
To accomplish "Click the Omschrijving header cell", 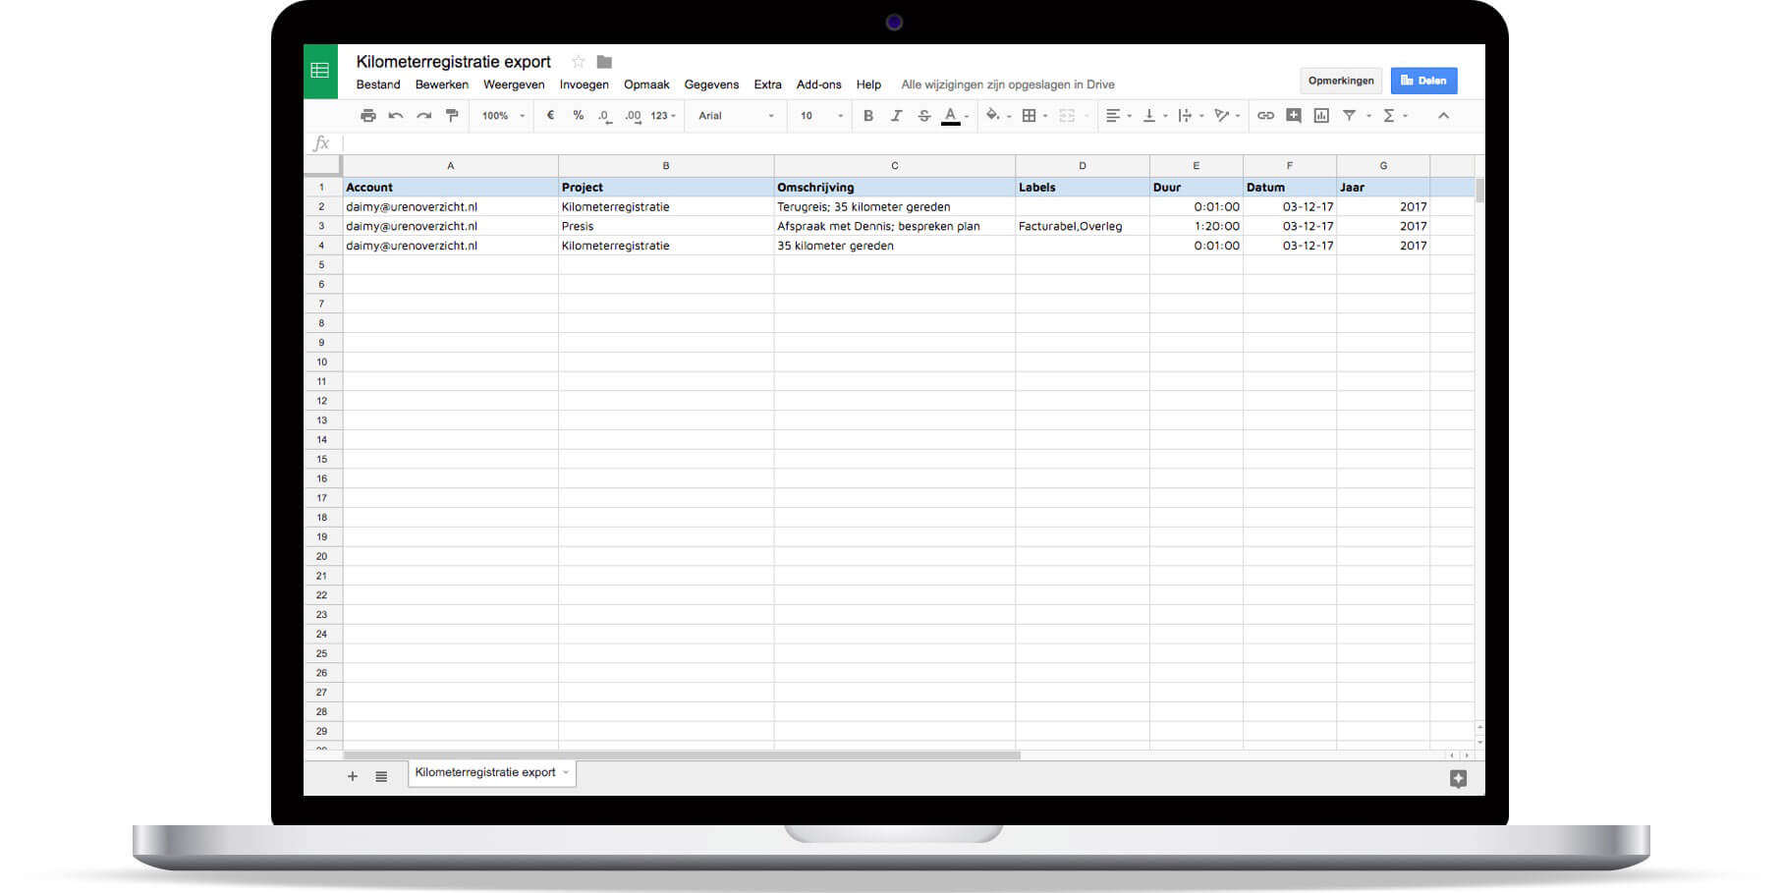I will 895,188.
